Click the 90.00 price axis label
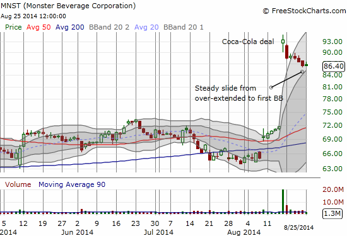 (x=332, y=52)
